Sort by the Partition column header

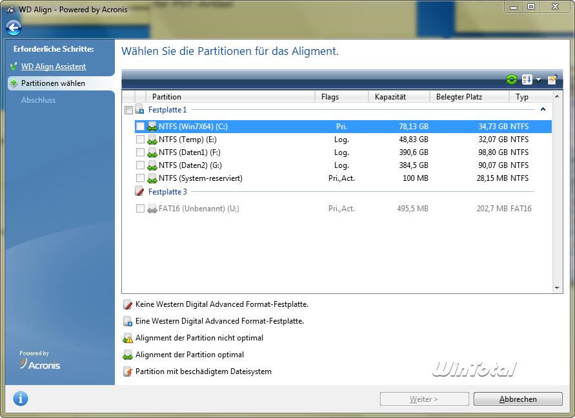tap(230, 97)
